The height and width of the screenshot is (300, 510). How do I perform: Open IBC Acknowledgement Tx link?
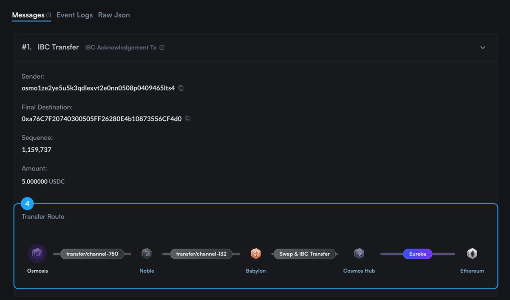pyautogui.click(x=121, y=48)
